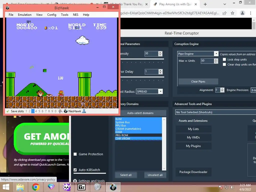This screenshot has height=192, width=256.
Task: Increase the Error Delay stepper
Action: click(160, 70)
